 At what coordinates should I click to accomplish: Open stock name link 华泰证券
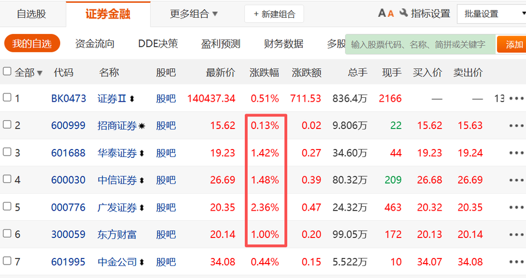(x=117, y=153)
